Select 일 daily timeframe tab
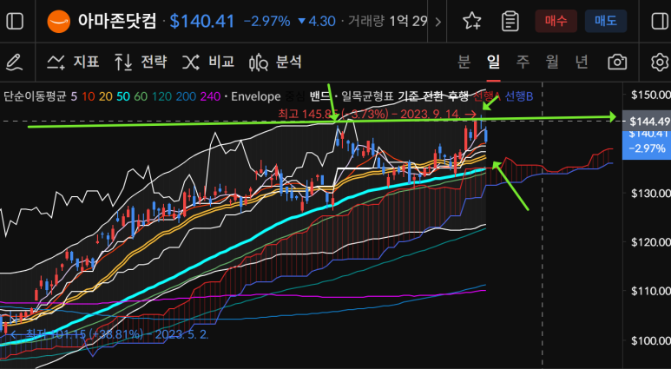This screenshot has height=369, width=671. 493,62
